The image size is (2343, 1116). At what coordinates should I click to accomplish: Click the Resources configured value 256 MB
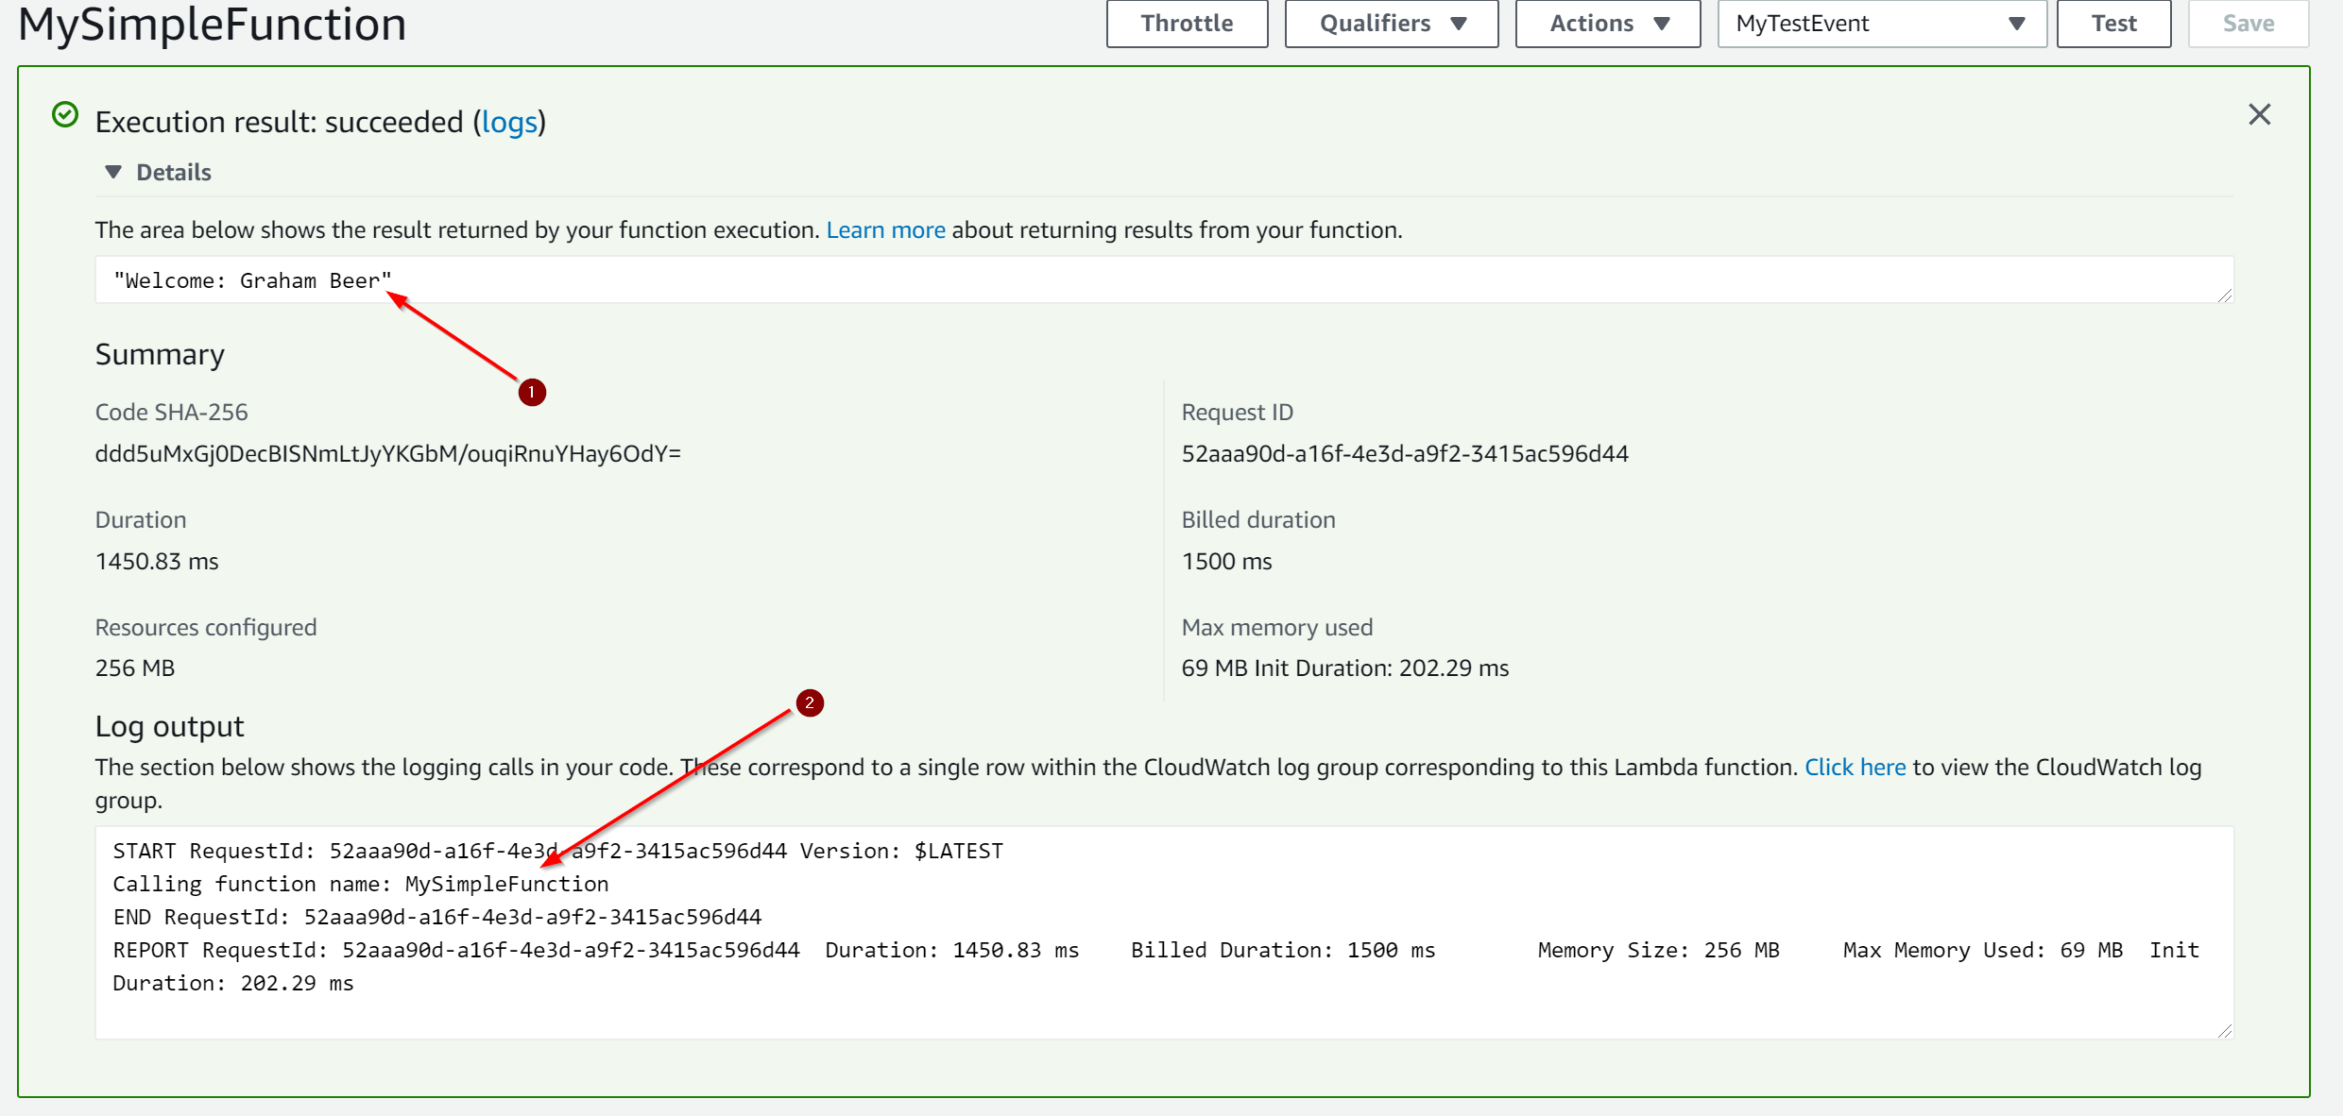(x=135, y=668)
